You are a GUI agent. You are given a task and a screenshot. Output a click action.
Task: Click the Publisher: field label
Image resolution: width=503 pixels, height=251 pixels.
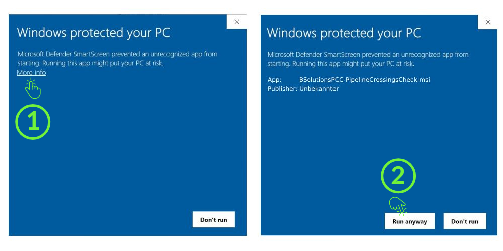282,89
